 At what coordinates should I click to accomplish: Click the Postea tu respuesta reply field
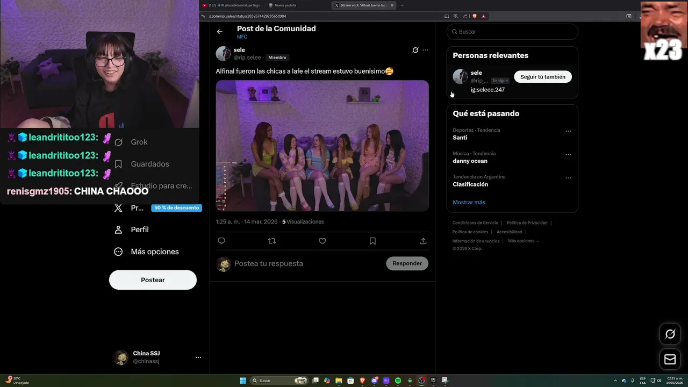point(306,263)
